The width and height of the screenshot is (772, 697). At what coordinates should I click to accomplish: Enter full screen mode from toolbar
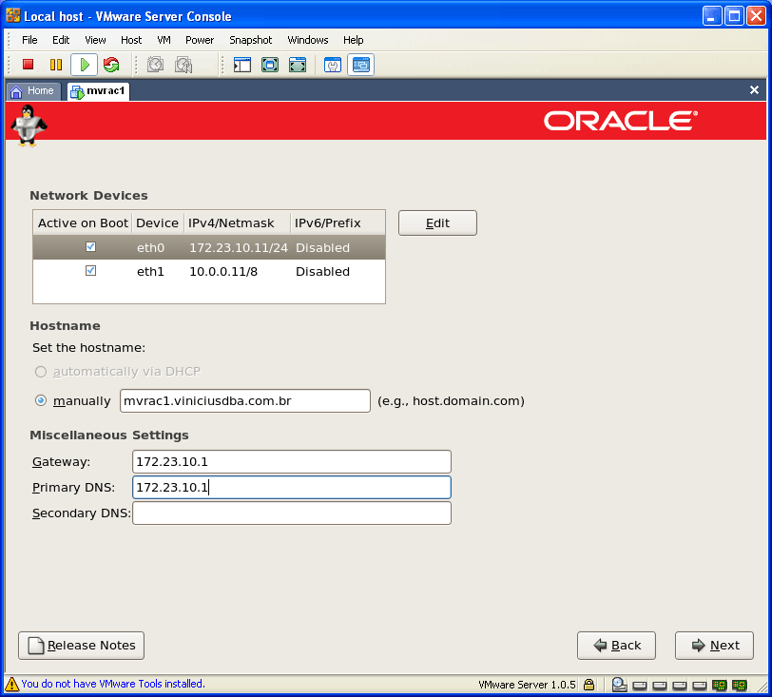[x=270, y=65]
